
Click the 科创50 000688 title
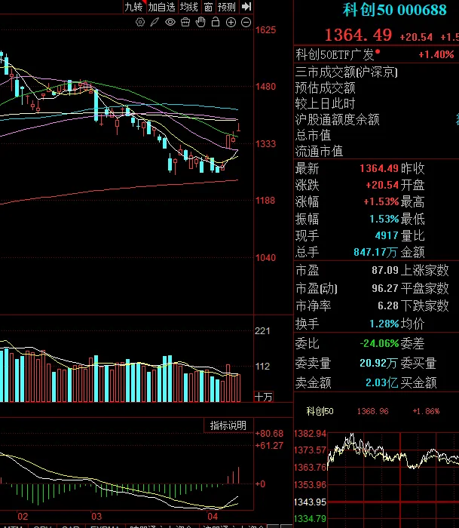coord(394,10)
